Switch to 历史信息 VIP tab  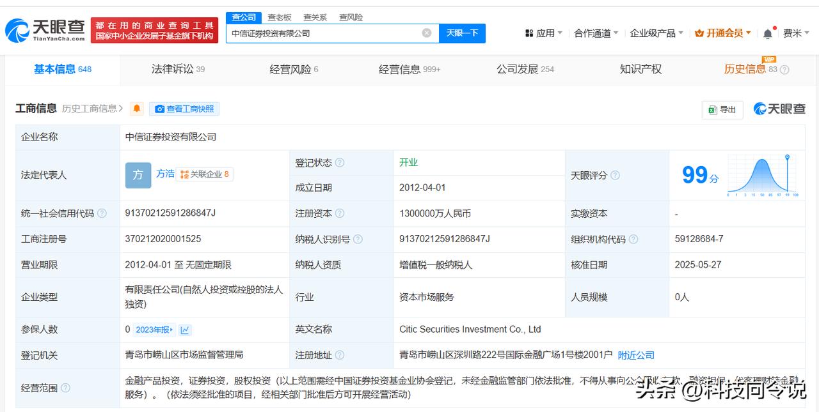click(x=751, y=69)
